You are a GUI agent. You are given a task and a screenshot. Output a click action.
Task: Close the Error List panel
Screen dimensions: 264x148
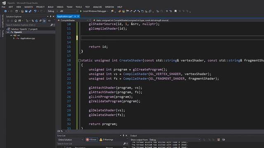[127, 136]
